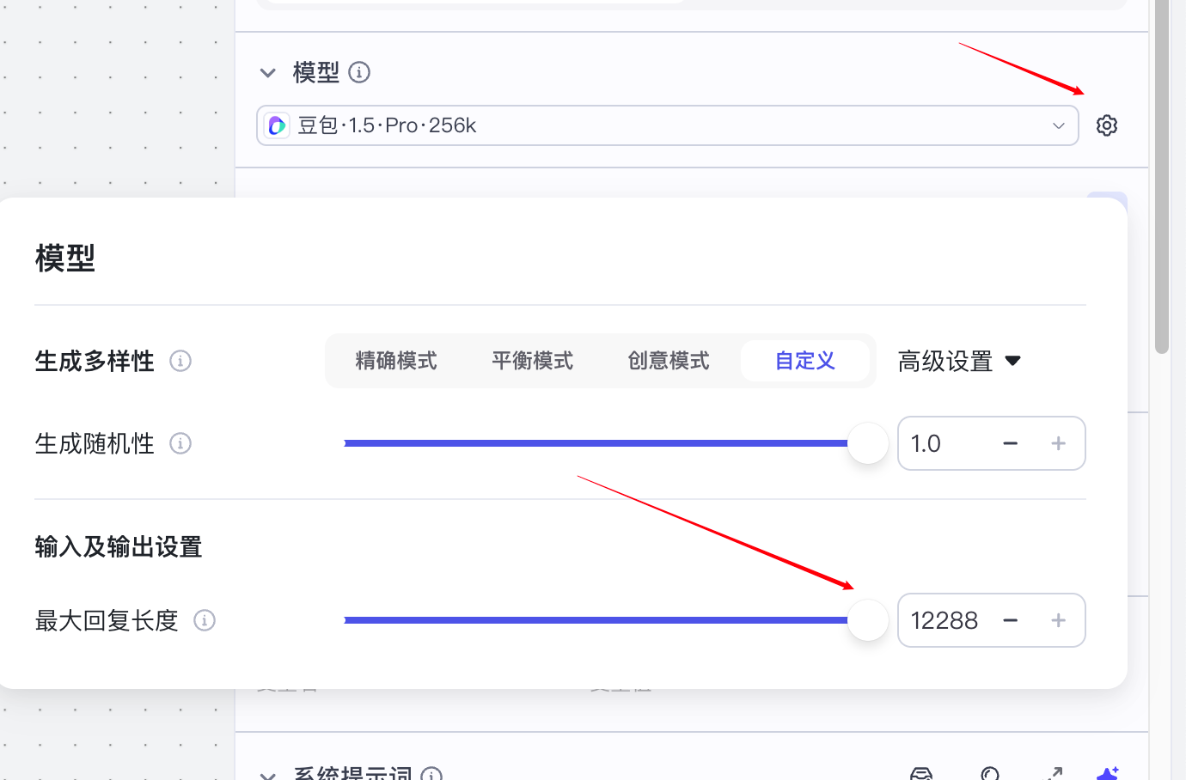The width and height of the screenshot is (1186, 780).
Task: Click AI sparkle optimize icon for 系统提示词
Action: [1107, 774]
